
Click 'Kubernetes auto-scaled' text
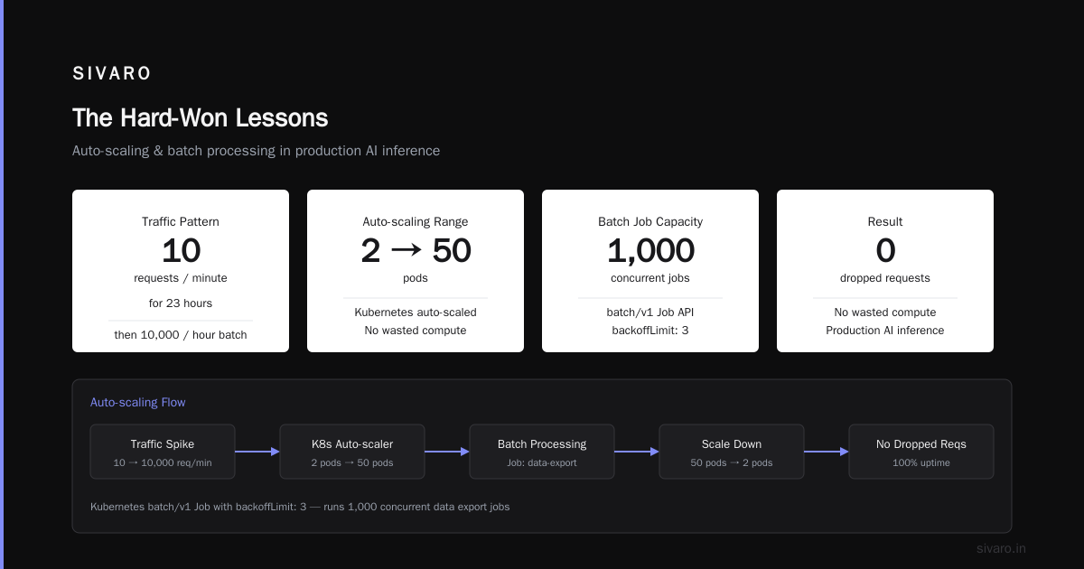pos(416,312)
